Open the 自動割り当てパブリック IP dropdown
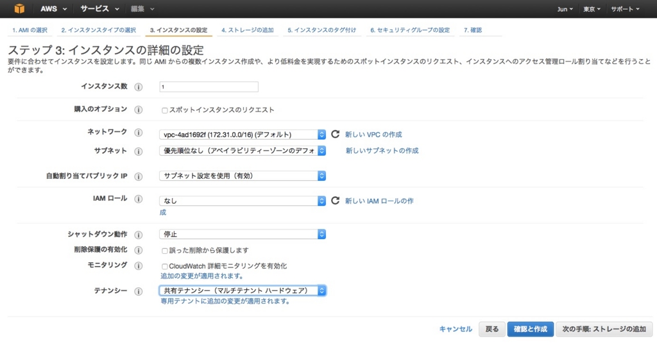 coord(242,176)
